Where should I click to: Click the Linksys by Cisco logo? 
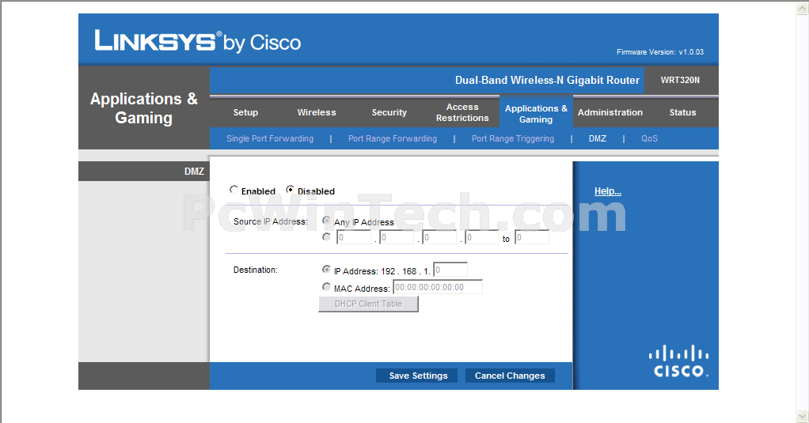pyautogui.click(x=198, y=42)
